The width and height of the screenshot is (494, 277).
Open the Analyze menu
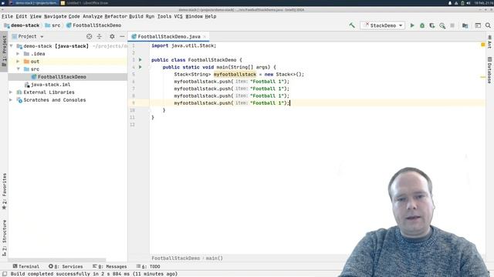[x=93, y=16]
